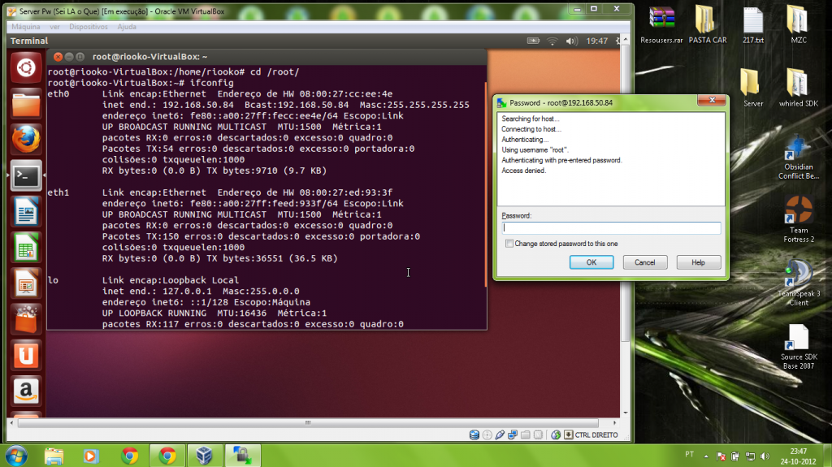Launch LibreOffice Calc from the launcher
The width and height of the screenshot is (832, 467).
[x=26, y=246]
